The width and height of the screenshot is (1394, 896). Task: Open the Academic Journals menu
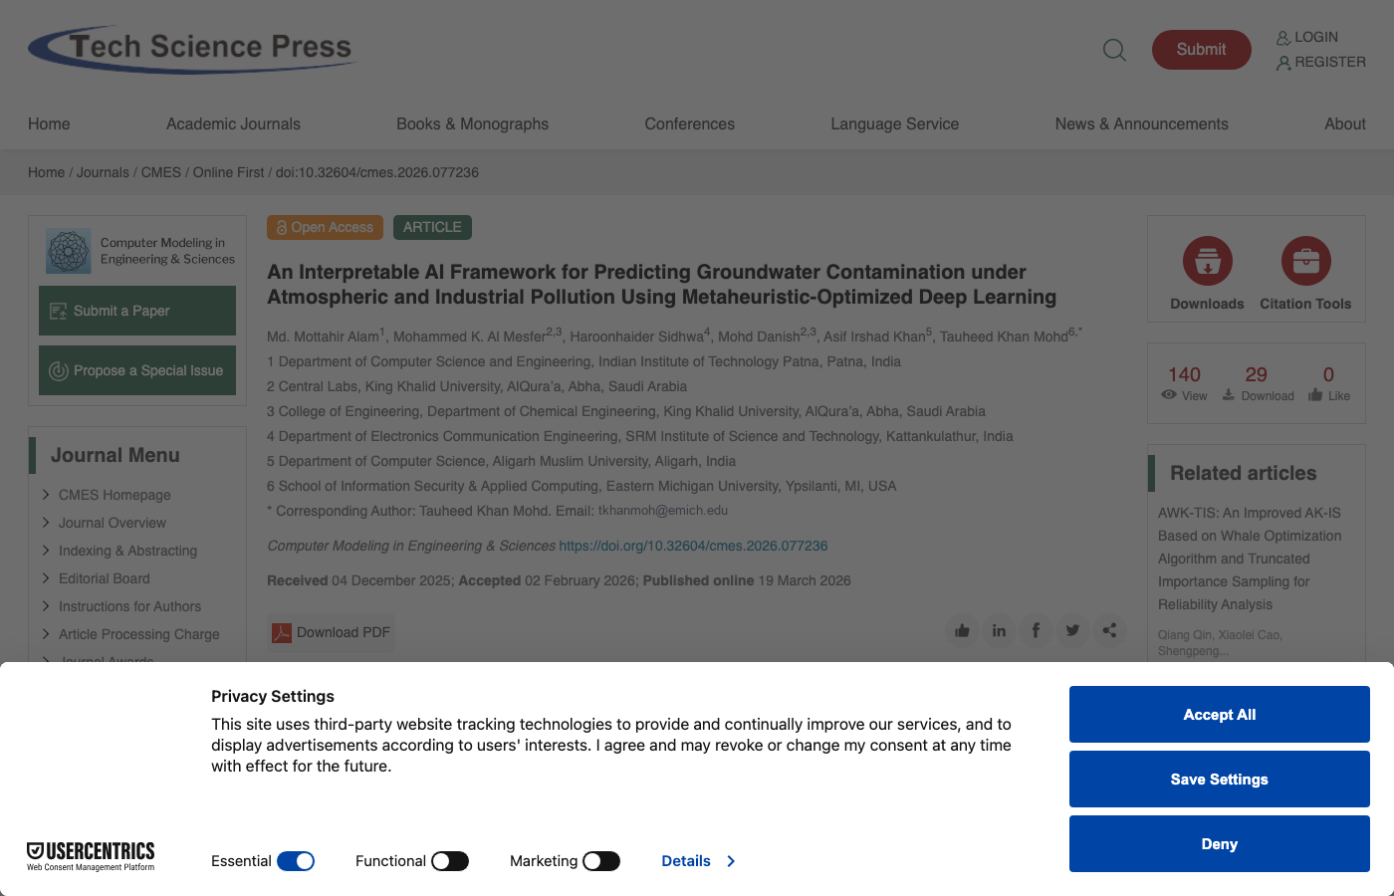tap(233, 123)
